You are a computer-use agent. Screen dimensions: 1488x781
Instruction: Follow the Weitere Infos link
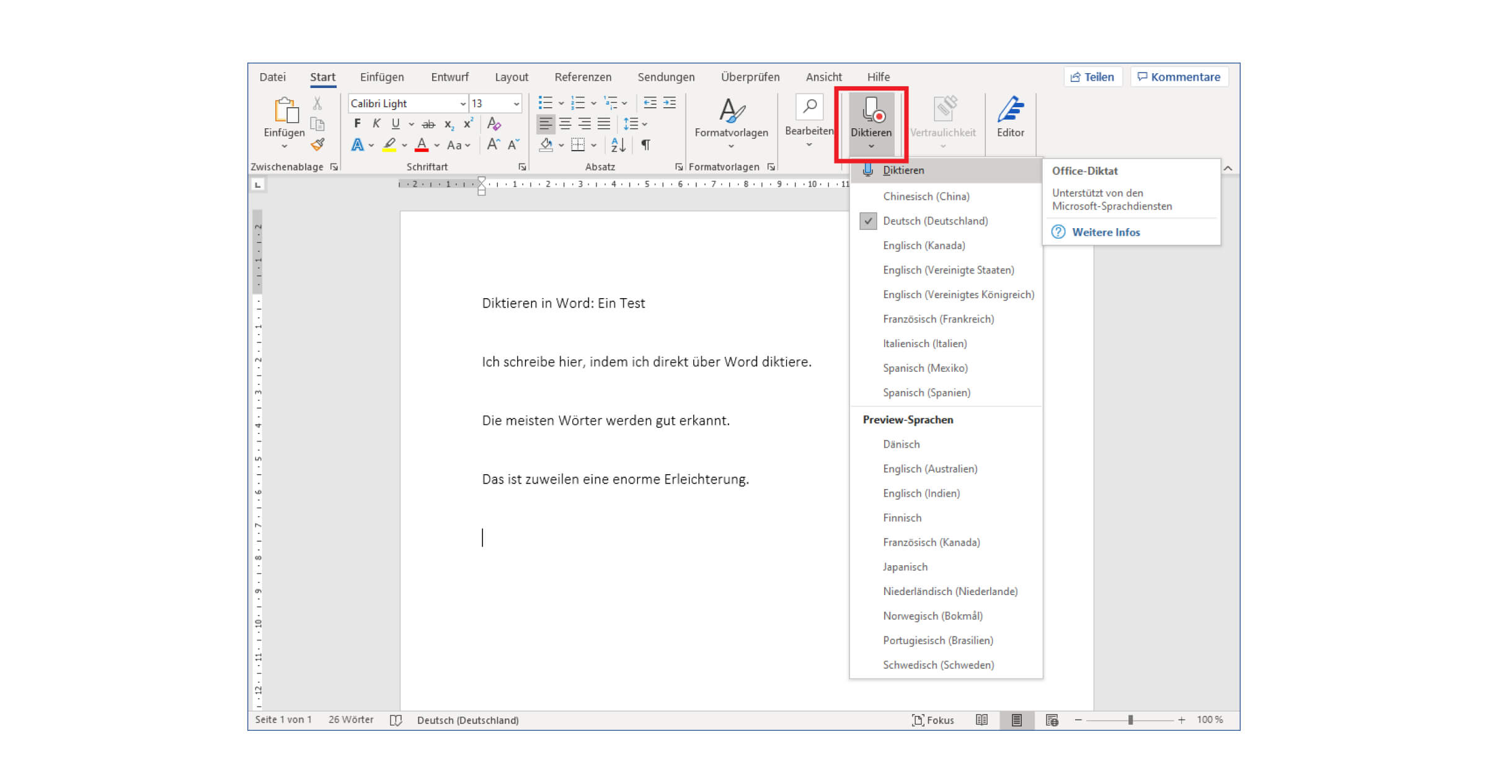point(1106,232)
